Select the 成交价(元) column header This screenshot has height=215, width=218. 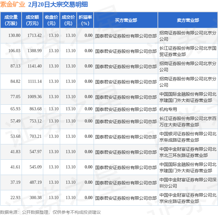[68, 20]
